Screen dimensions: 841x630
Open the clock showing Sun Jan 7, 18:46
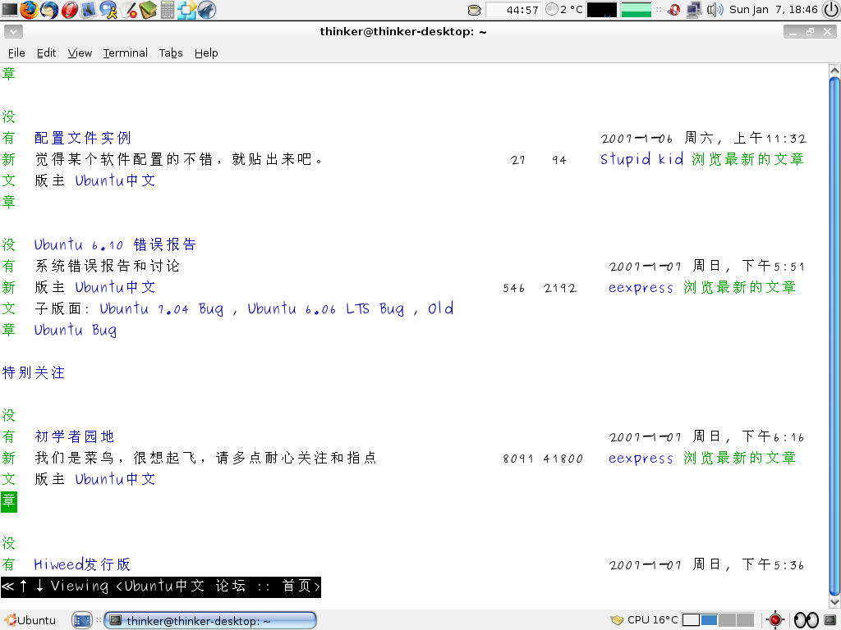(x=773, y=10)
